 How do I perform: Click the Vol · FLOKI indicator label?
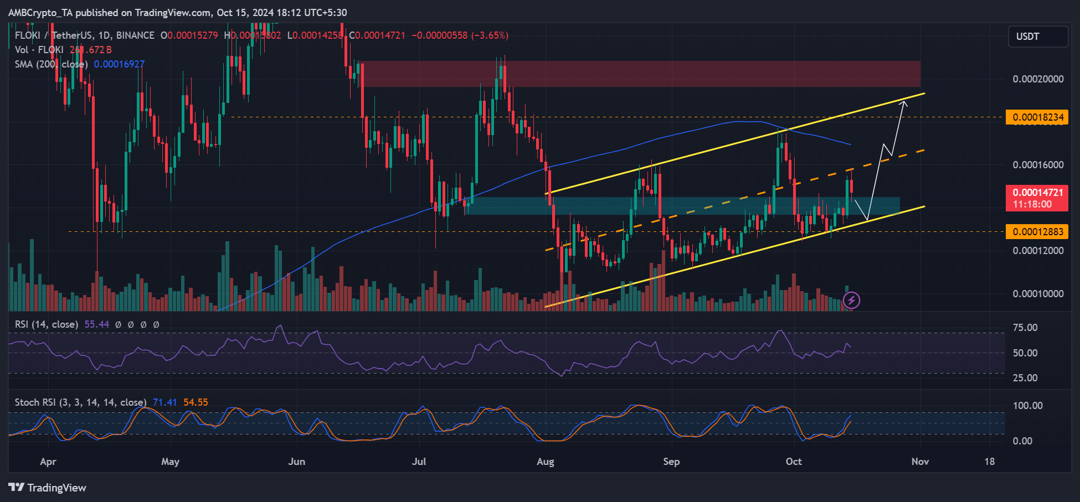click(x=39, y=50)
